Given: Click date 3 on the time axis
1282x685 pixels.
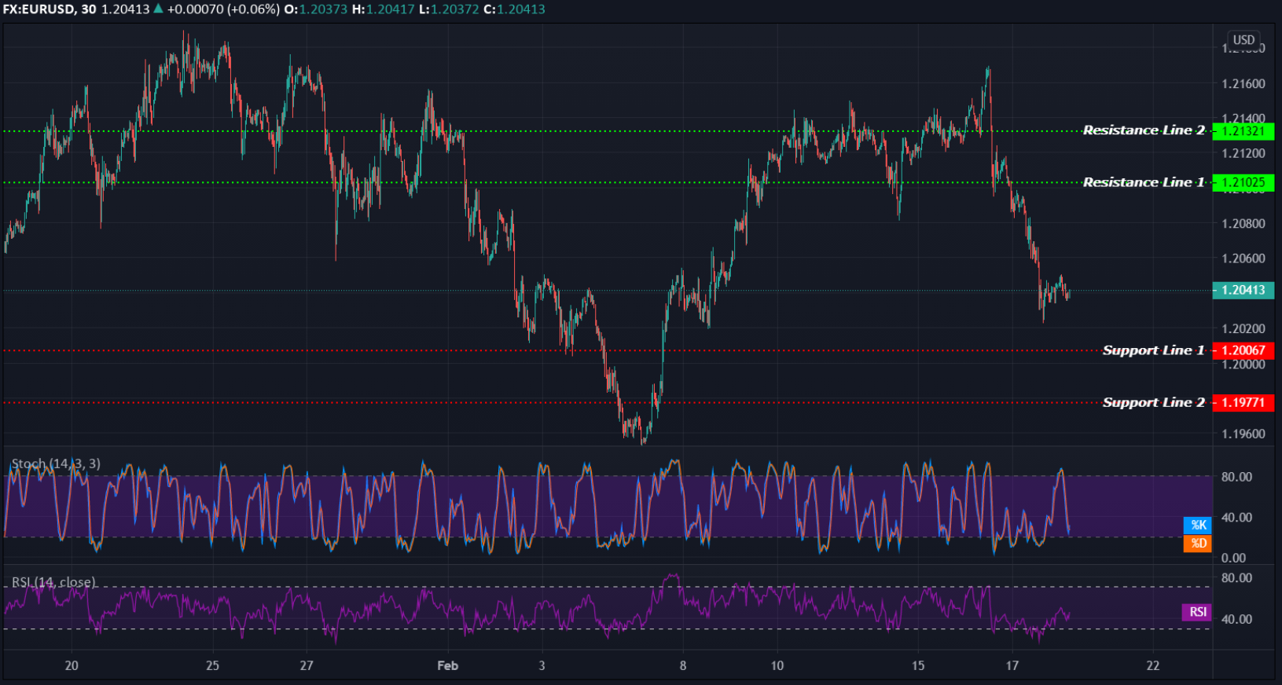Looking at the screenshot, I should 542,665.
